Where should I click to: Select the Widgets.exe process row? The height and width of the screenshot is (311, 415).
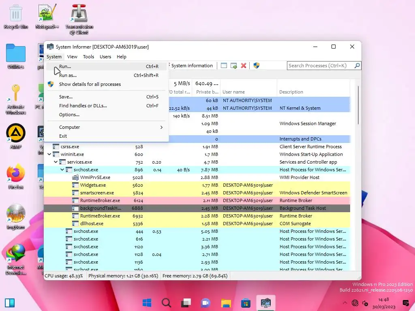coord(197,185)
